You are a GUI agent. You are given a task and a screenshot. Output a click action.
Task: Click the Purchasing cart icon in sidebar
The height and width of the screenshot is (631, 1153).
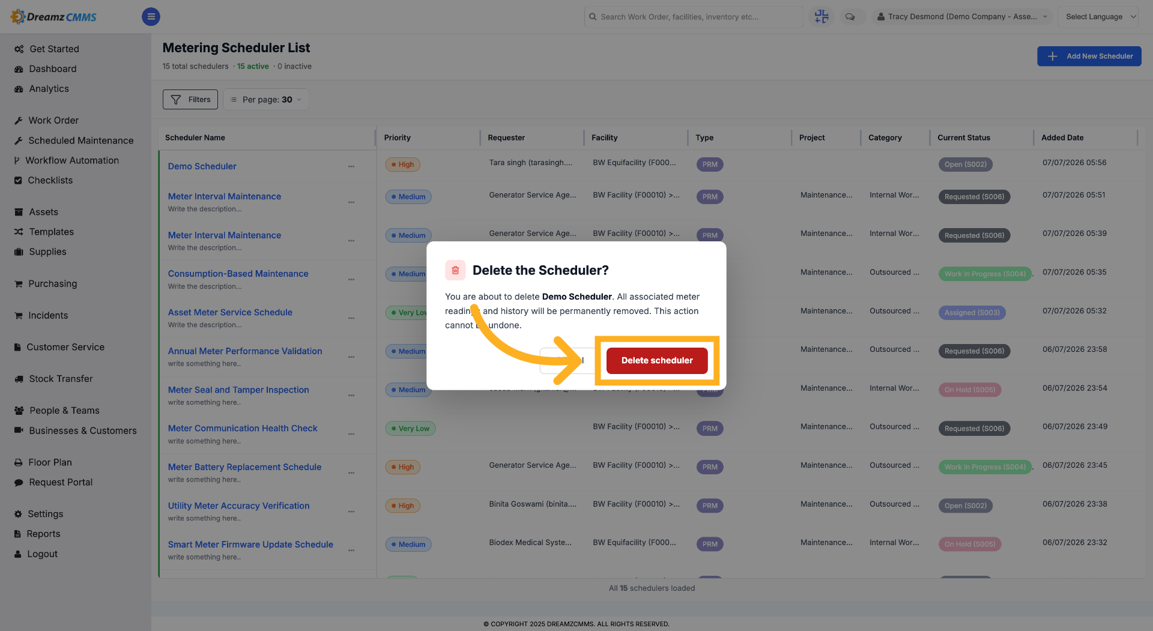(x=19, y=283)
